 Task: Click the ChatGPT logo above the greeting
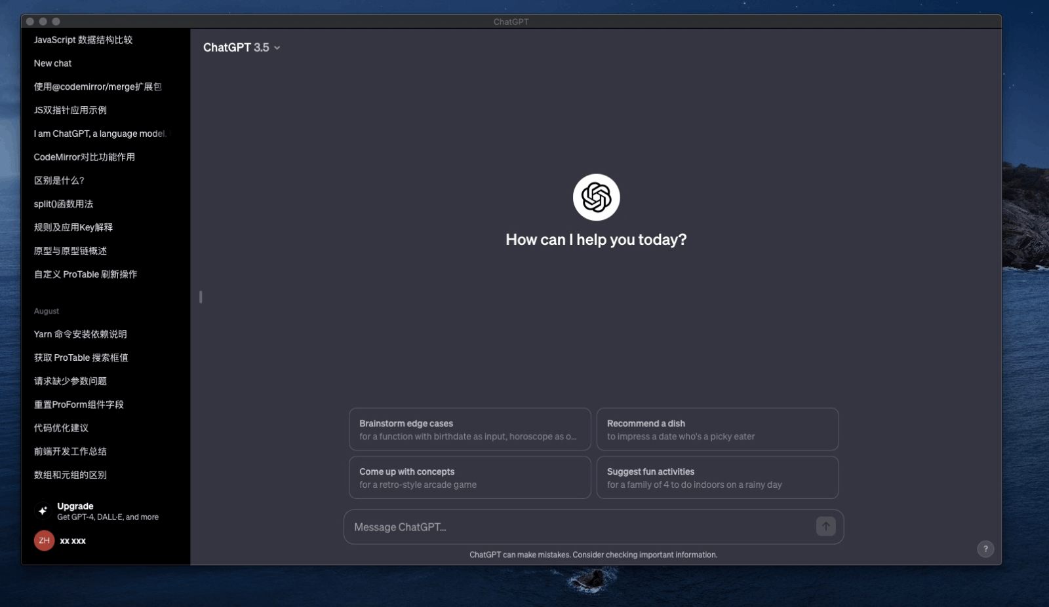tap(595, 197)
